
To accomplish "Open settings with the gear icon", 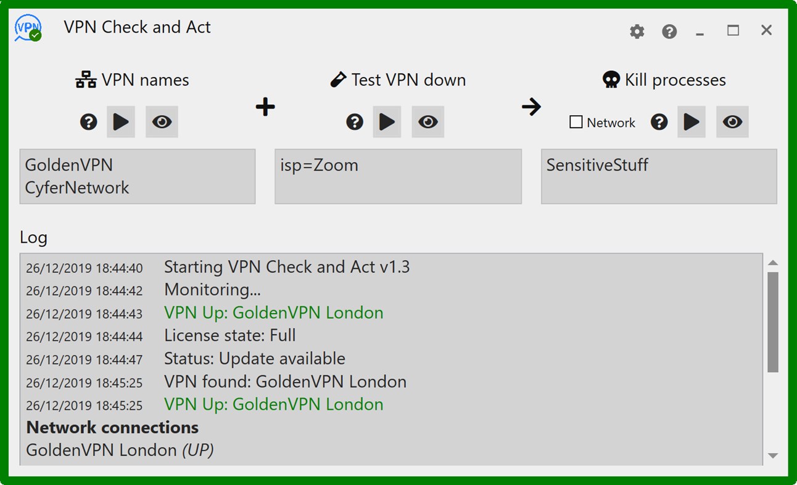I will [x=637, y=31].
